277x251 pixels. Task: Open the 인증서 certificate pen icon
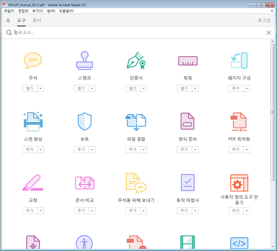tap(136, 60)
